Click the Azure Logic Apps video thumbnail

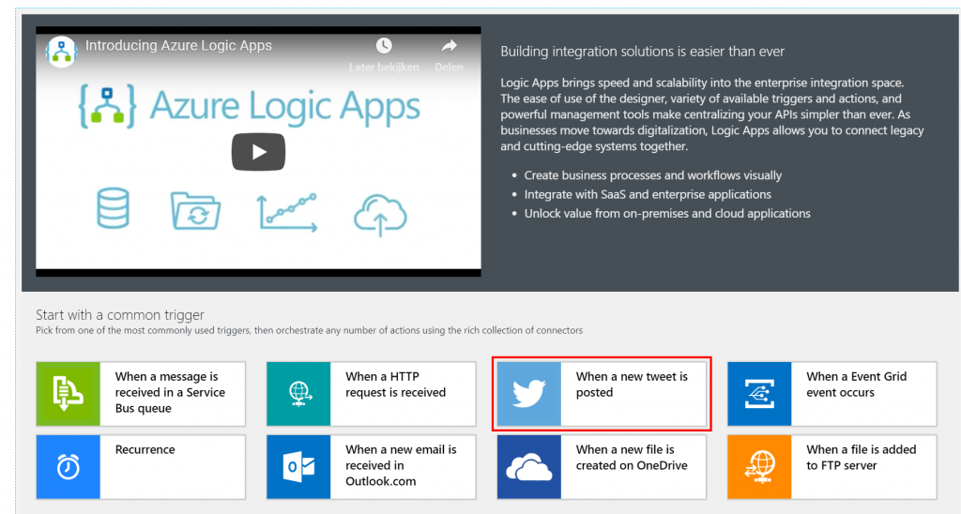258,151
